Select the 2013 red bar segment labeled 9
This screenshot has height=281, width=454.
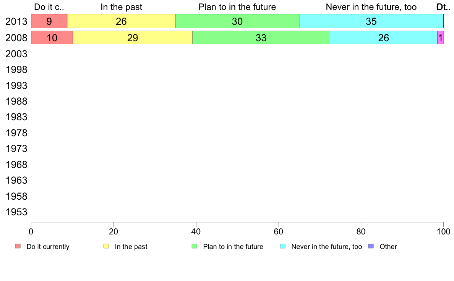coord(49,21)
